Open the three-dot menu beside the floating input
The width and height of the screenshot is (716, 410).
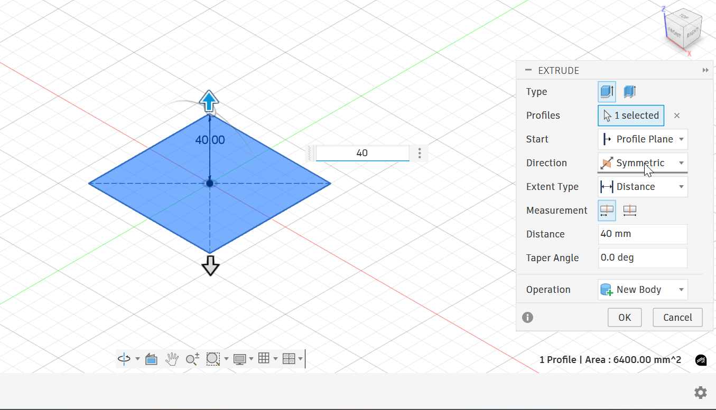click(420, 153)
